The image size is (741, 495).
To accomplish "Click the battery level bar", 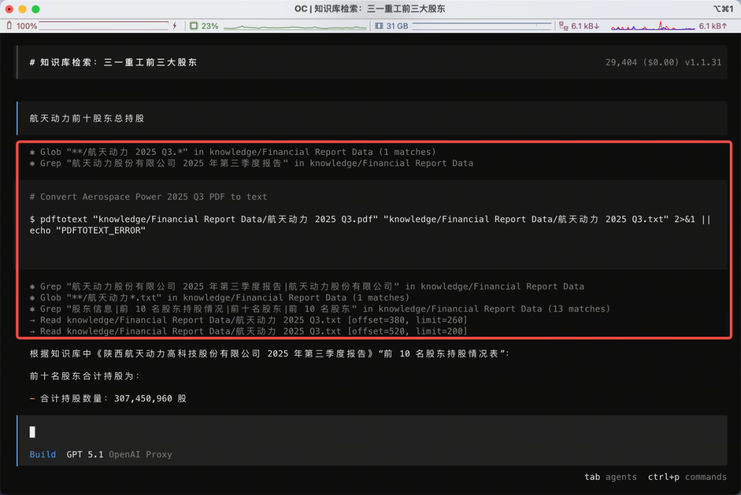I will (x=103, y=26).
